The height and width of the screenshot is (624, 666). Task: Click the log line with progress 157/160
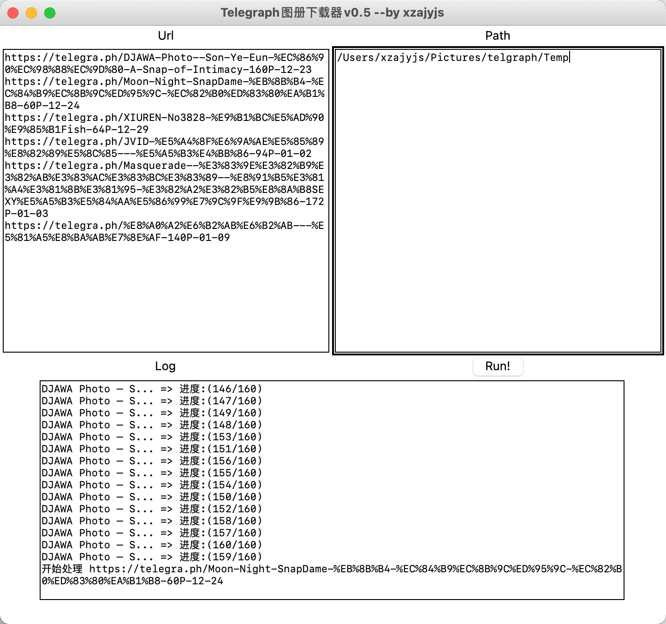(152, 533)
